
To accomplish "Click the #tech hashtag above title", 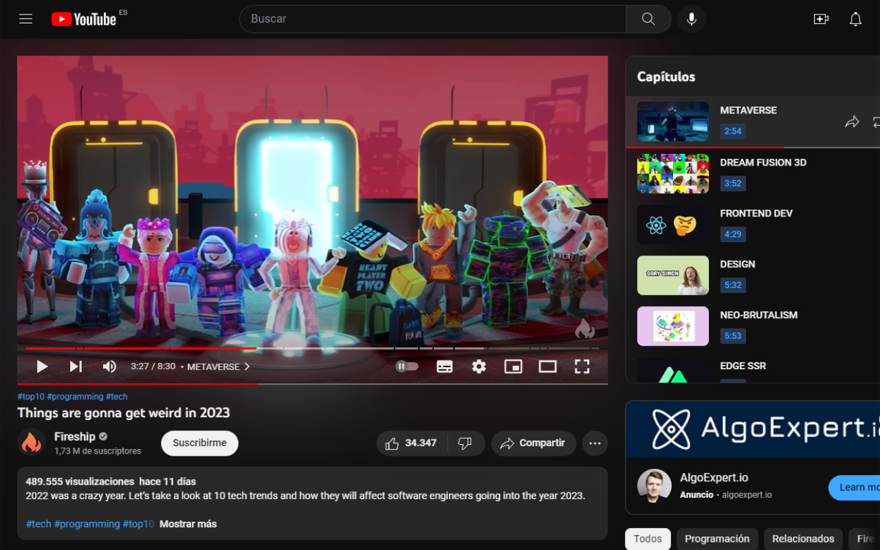I will pos(116,397).
